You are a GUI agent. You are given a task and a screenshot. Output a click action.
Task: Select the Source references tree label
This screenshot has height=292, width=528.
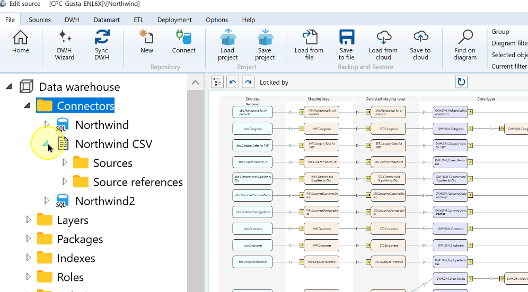pyautogui.click(x=138, y=182)
